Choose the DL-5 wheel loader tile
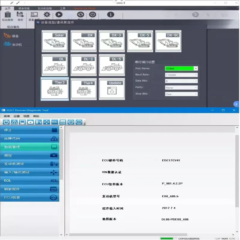This screenshot has height=240, width=240. 112,65
